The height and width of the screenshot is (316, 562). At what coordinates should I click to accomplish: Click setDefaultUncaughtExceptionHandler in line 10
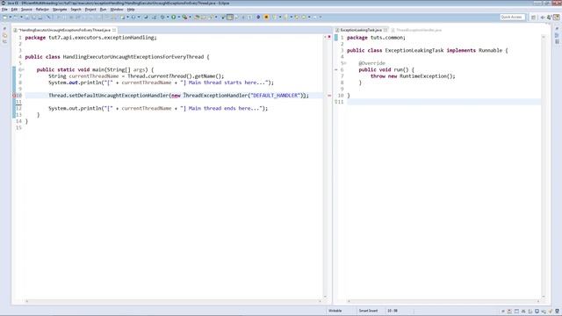pyautogui.click(x=119, y=96)
